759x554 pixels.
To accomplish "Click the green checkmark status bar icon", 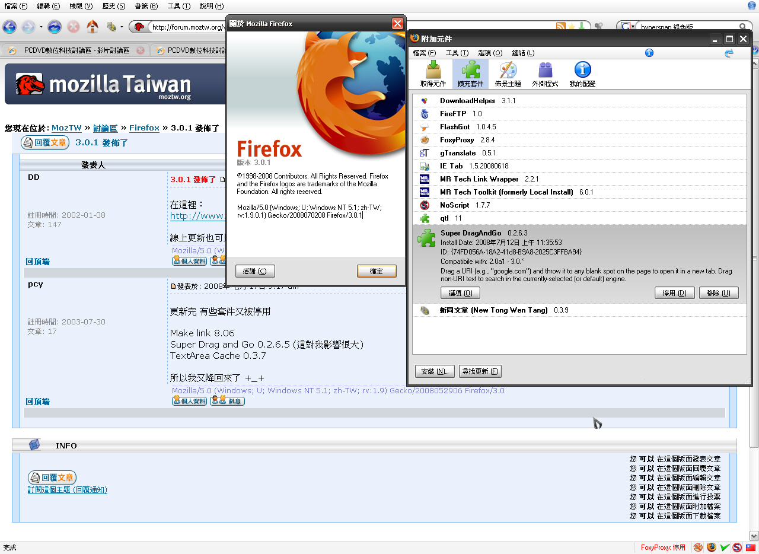I will 725,547.
